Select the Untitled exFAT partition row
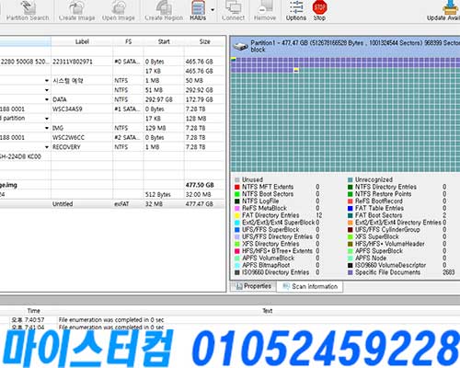Image resolution: width=460 pixels, height=368 pixels. [x=112, y=204]
